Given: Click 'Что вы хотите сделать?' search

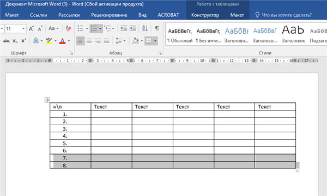Looking at the screenshot, I should point(287,15).
